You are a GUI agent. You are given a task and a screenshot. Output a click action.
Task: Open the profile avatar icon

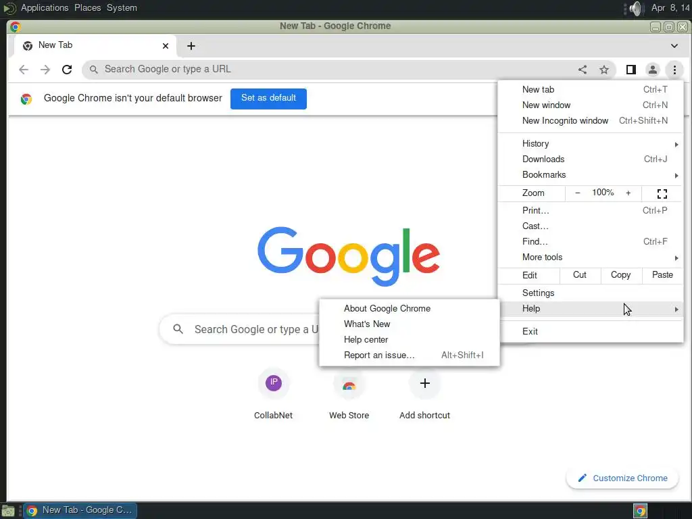tap(653, 70)
